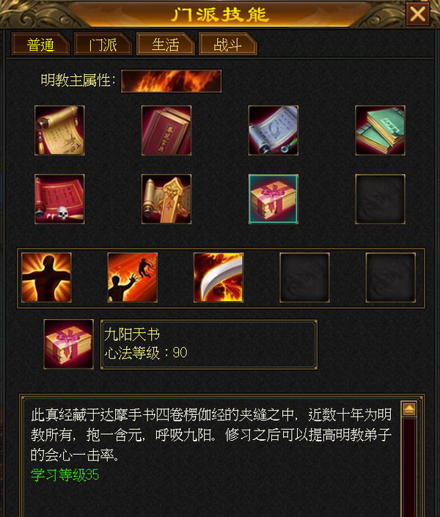The image size is (440, 517).
Task: Click the flame 明教主属性 attribute bar
Action: (171, 81)
